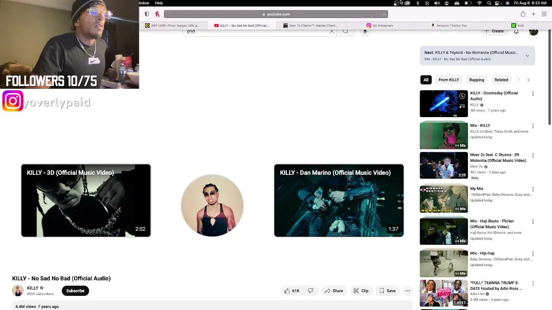Switch to Amazon Thanks You tab
The height and width of the screenshot is (310, 552).
[449, 25]
